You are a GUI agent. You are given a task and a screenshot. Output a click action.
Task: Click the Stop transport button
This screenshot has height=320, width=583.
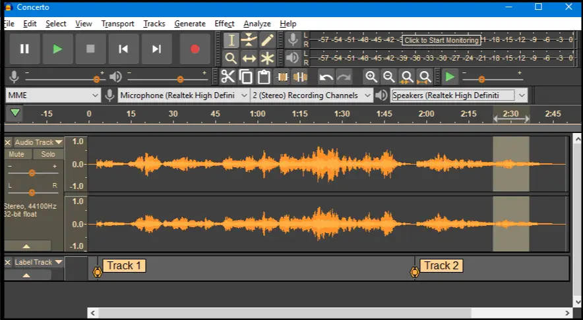coord(90,49)
